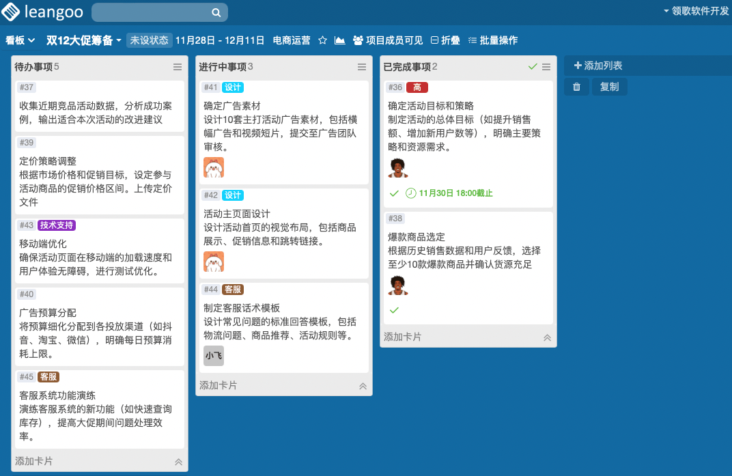This screenshot has height=476, width=732.
Task: Click the search magnifier icon
Action: (x=216, y=12)
